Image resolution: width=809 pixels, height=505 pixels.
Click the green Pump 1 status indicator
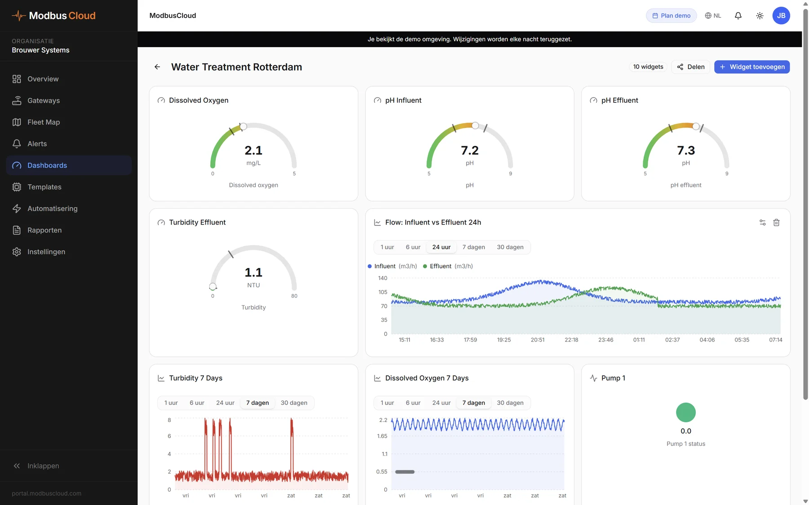pyautogui.click(x=685, y=413)
